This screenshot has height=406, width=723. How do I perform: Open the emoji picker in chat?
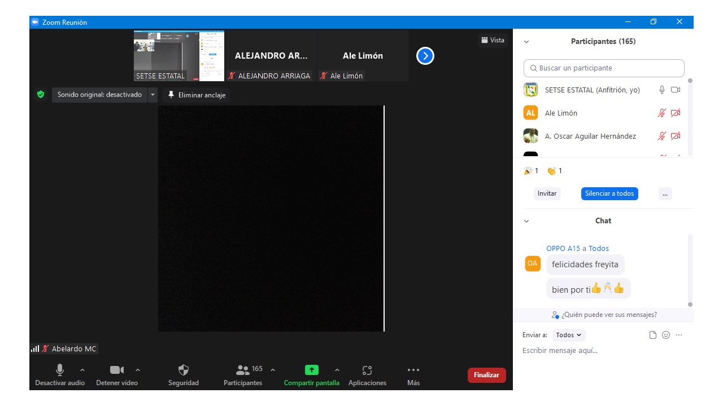tap(666, 335)
